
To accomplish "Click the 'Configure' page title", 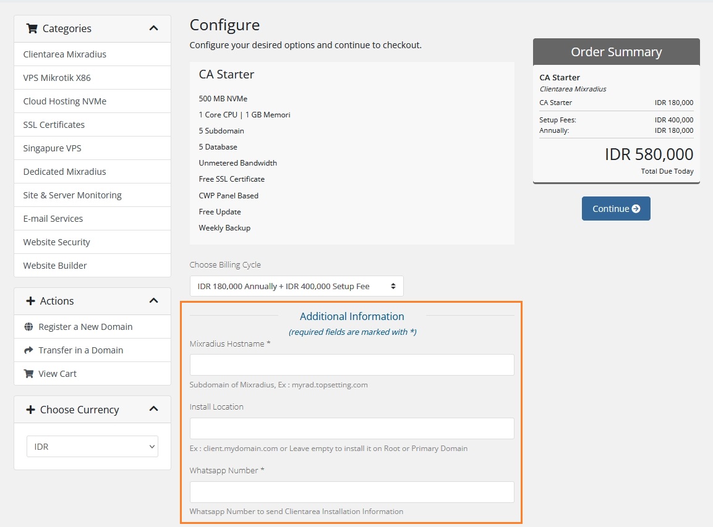I will click(x=224, y=25).
